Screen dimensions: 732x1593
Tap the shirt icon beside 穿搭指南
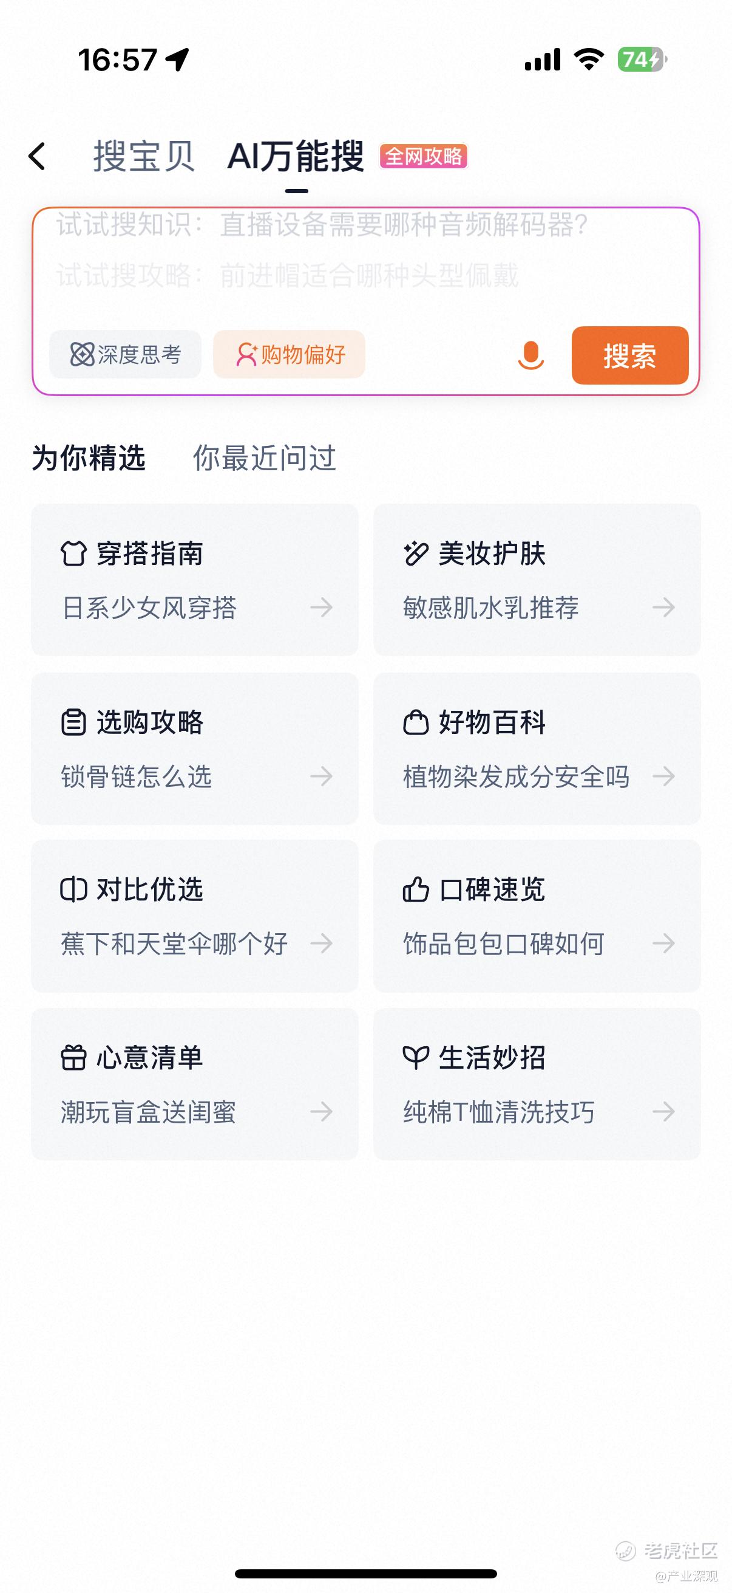click(73, 553)
